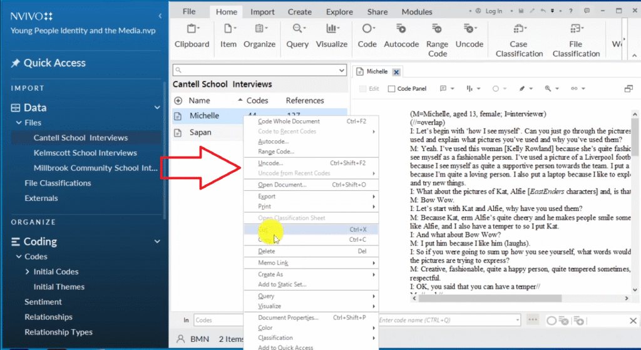The image size is (641, 350).
Task: Click the undock document window icon
Action: click(628, 89)
